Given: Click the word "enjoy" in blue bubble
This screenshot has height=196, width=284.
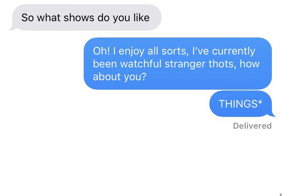Looking at the screenshot, I should (x=131, y=51).
